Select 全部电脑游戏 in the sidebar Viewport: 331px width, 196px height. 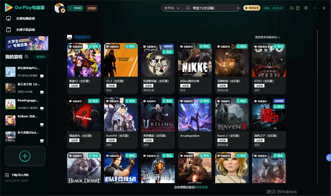click(x=25, y=19)
